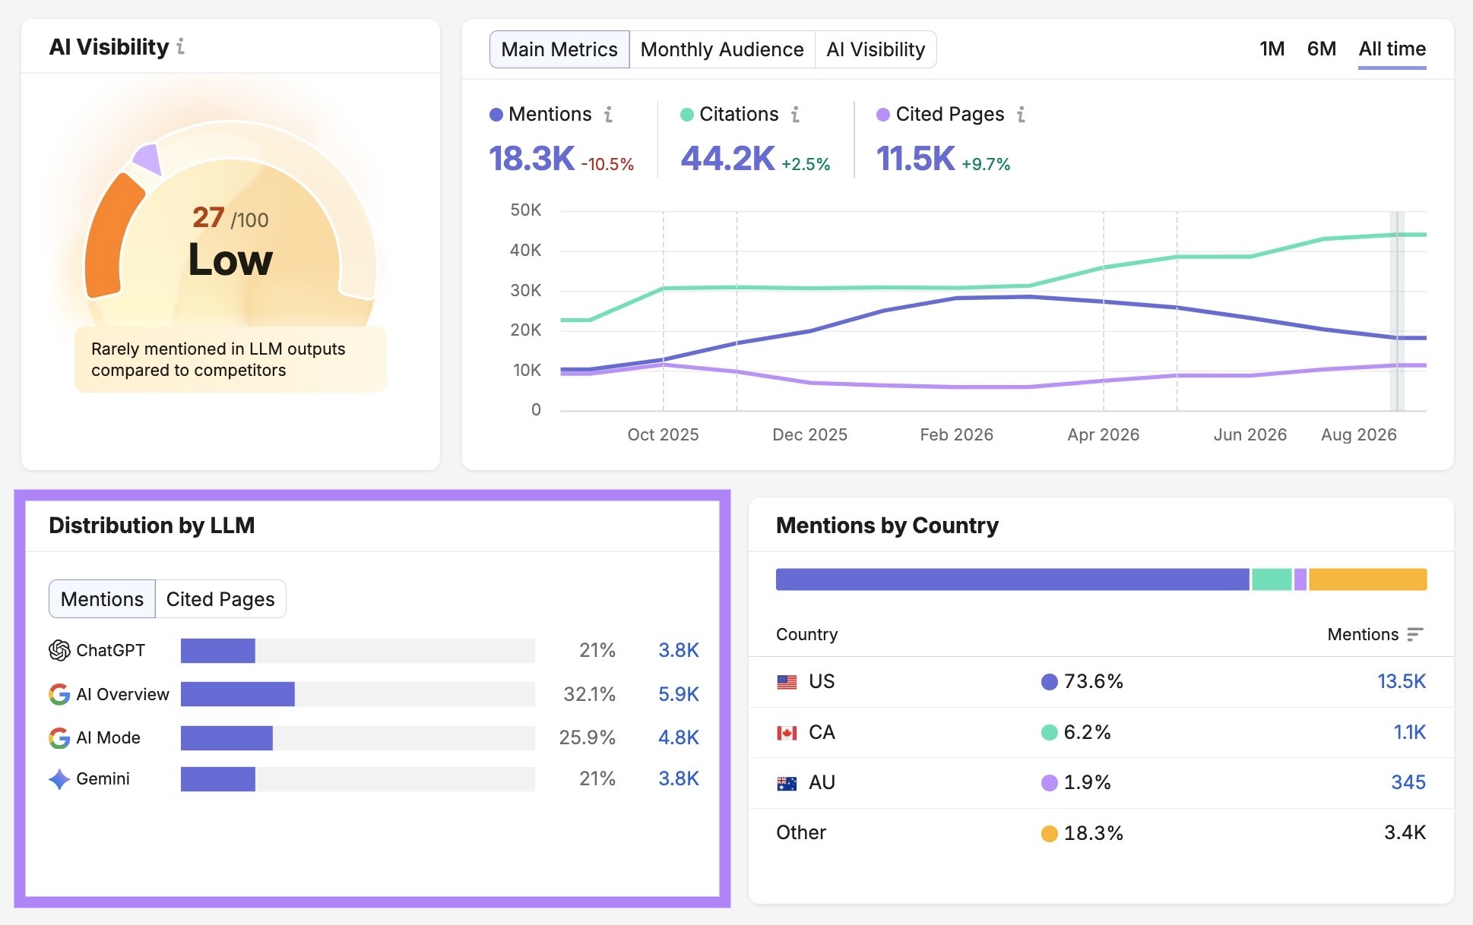Click the blue dot beside 73.6%

[x=1049, y=682]
